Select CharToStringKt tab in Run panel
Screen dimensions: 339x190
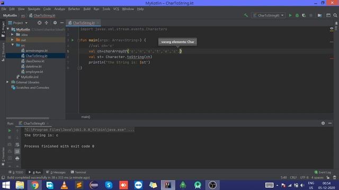pos(34,123)
